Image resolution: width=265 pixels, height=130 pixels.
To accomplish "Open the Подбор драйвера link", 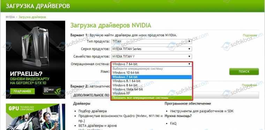I will (x=92, y=111).
